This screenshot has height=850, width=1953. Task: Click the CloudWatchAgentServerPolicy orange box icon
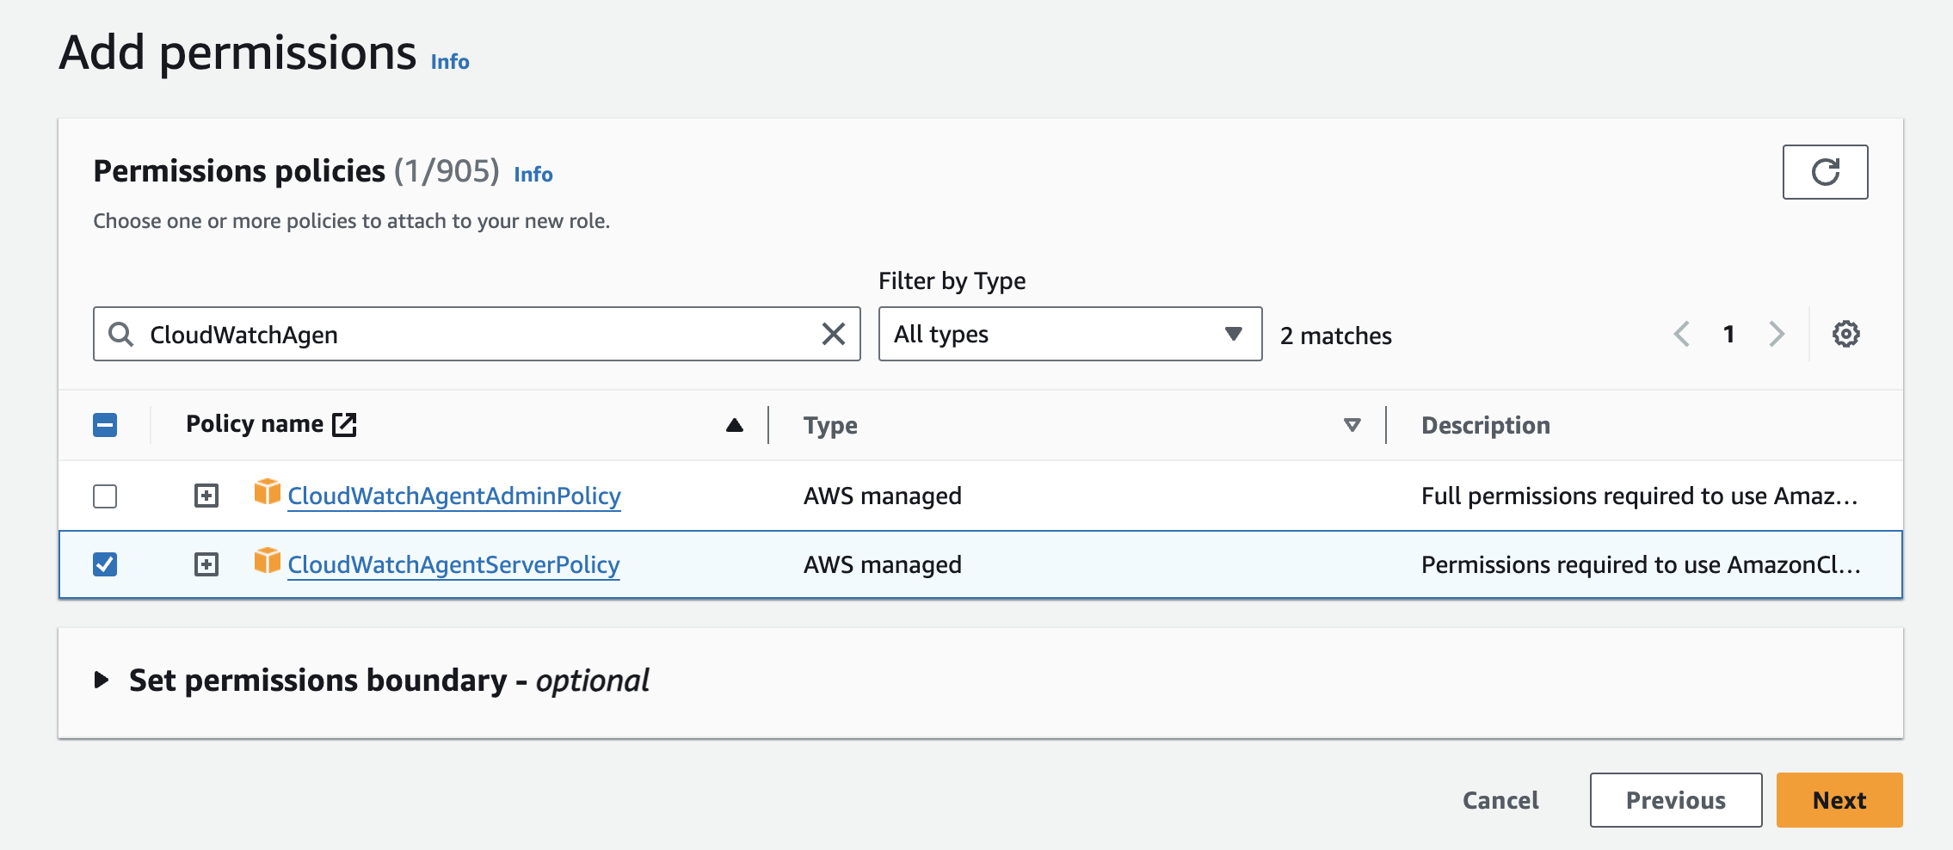pos(267,561)
